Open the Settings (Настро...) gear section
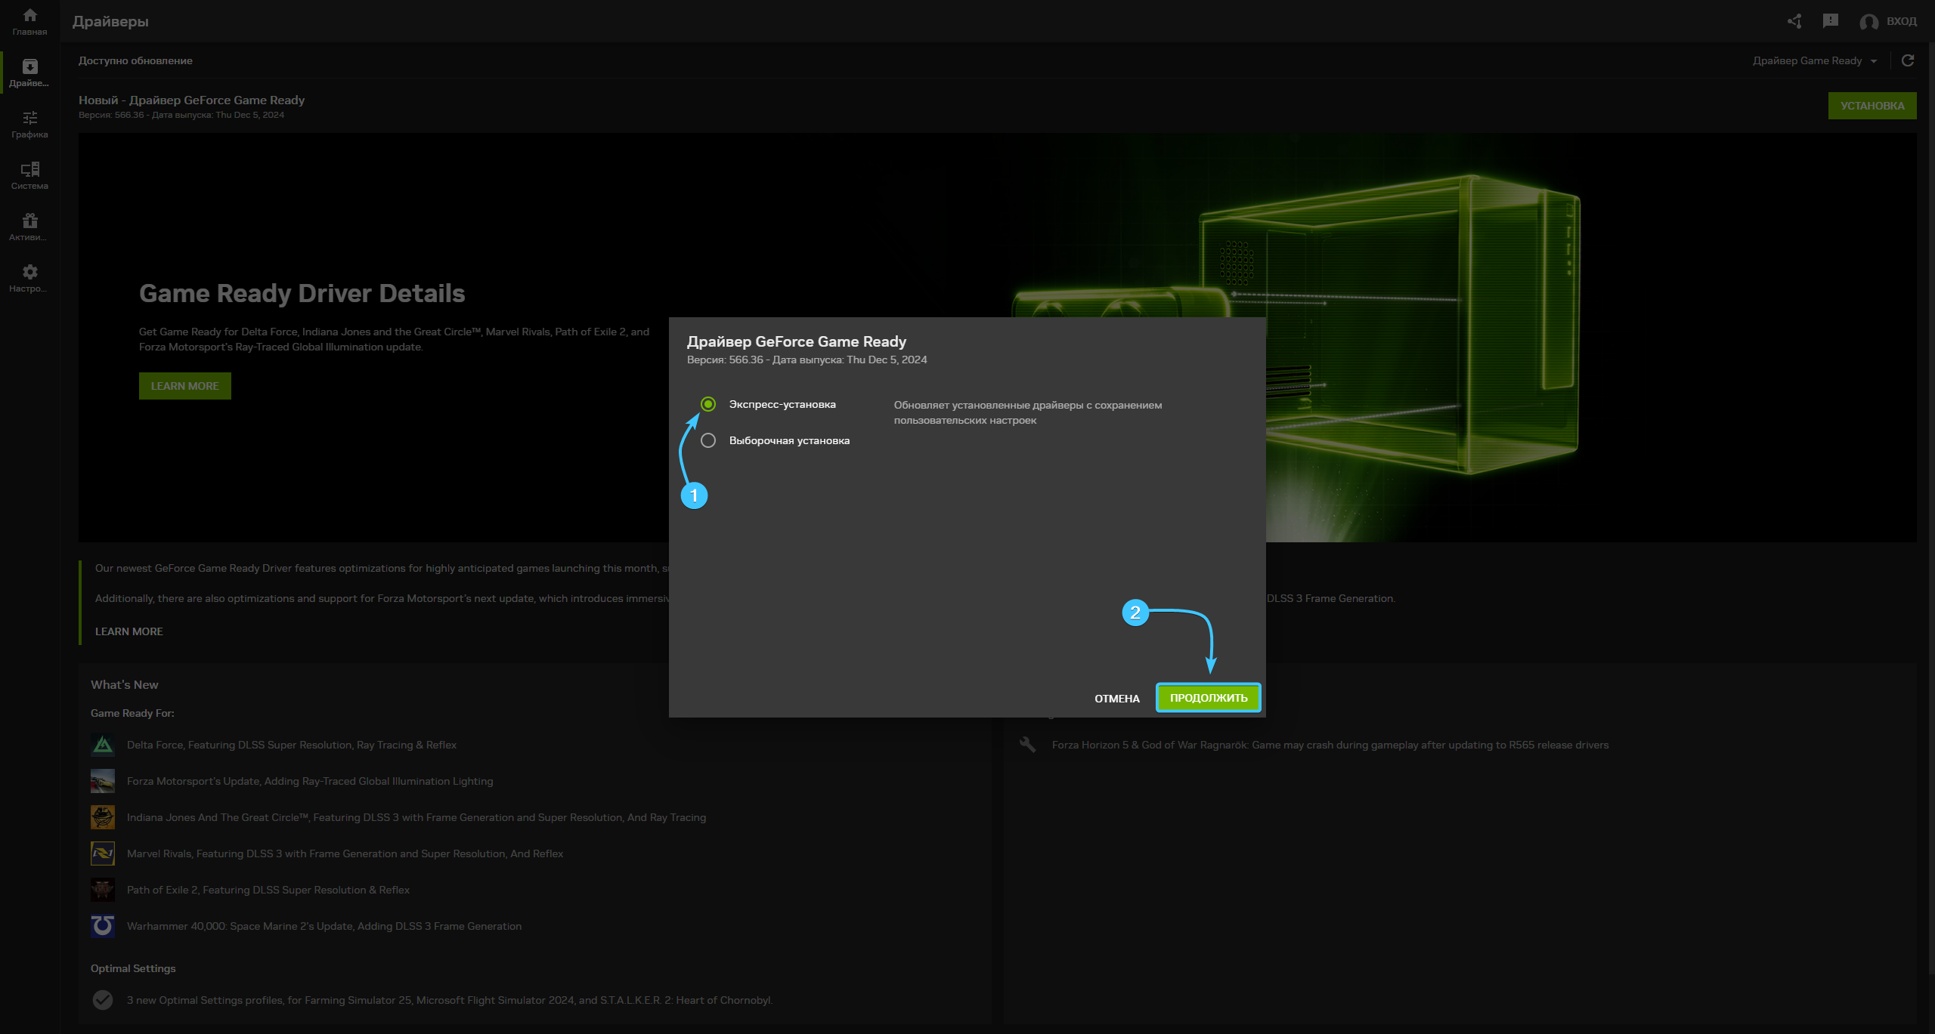The image size is (1935, 1034). 29,278
